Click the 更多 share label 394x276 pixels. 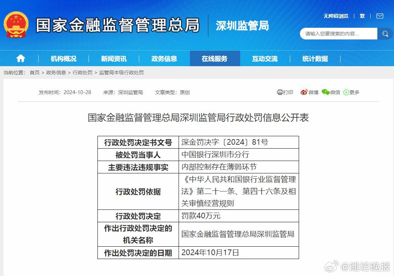[x=354, y=92]
